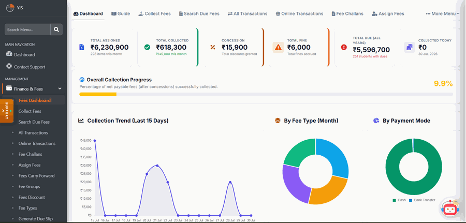Open the orange Support side tab

coord(7,111)
